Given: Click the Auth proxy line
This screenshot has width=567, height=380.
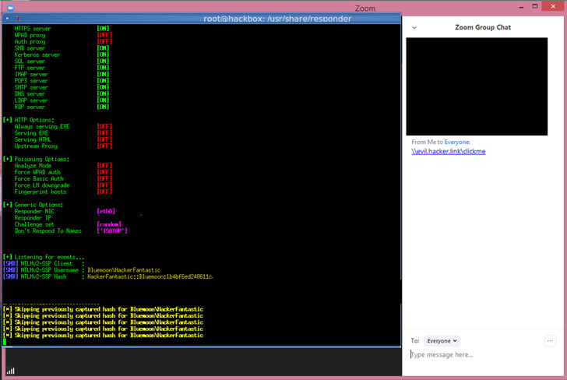Looking at the screenshot, I should (63, 41).
